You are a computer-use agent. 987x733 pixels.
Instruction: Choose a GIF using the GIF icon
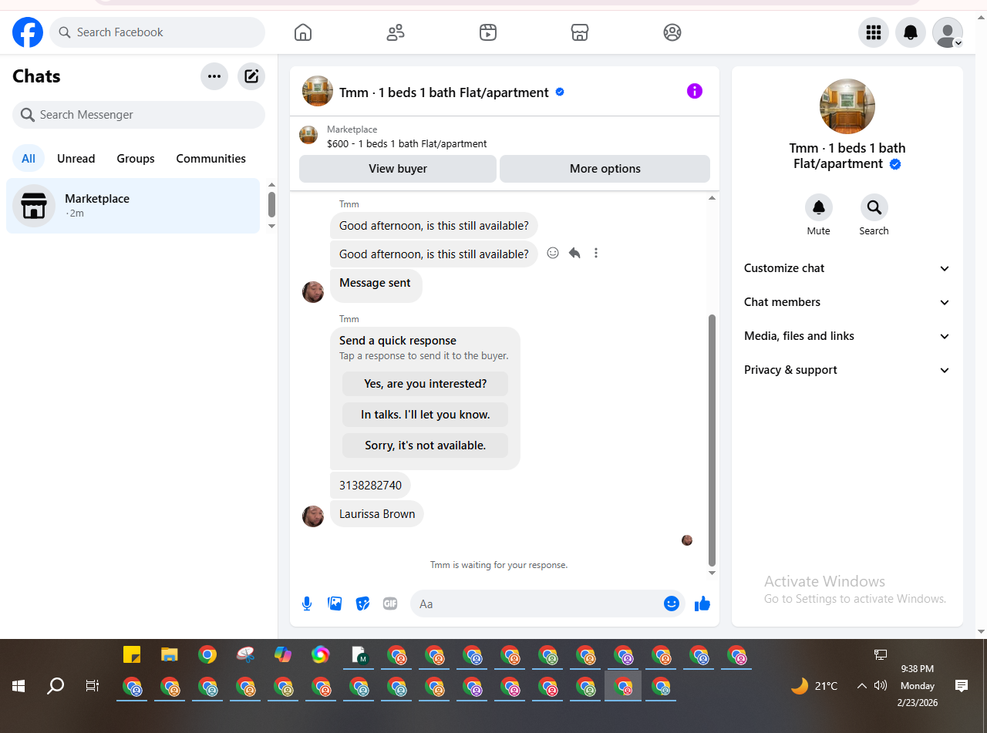point(390,604)
